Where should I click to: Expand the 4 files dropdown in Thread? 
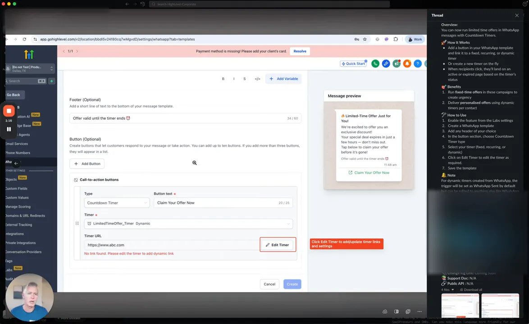(x=448, y=290)
